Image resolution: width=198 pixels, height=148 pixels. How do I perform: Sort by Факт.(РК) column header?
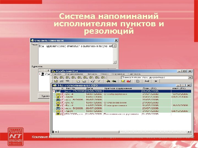(181, 88)
